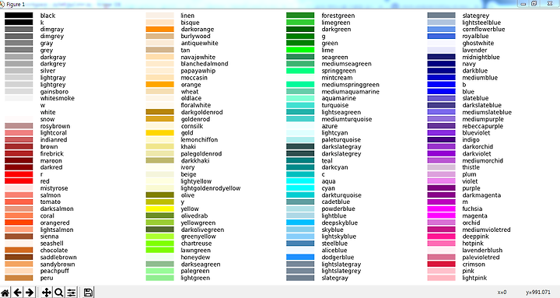Reset view with the Home icon
The image size is (560, 298).
point(5,293)
